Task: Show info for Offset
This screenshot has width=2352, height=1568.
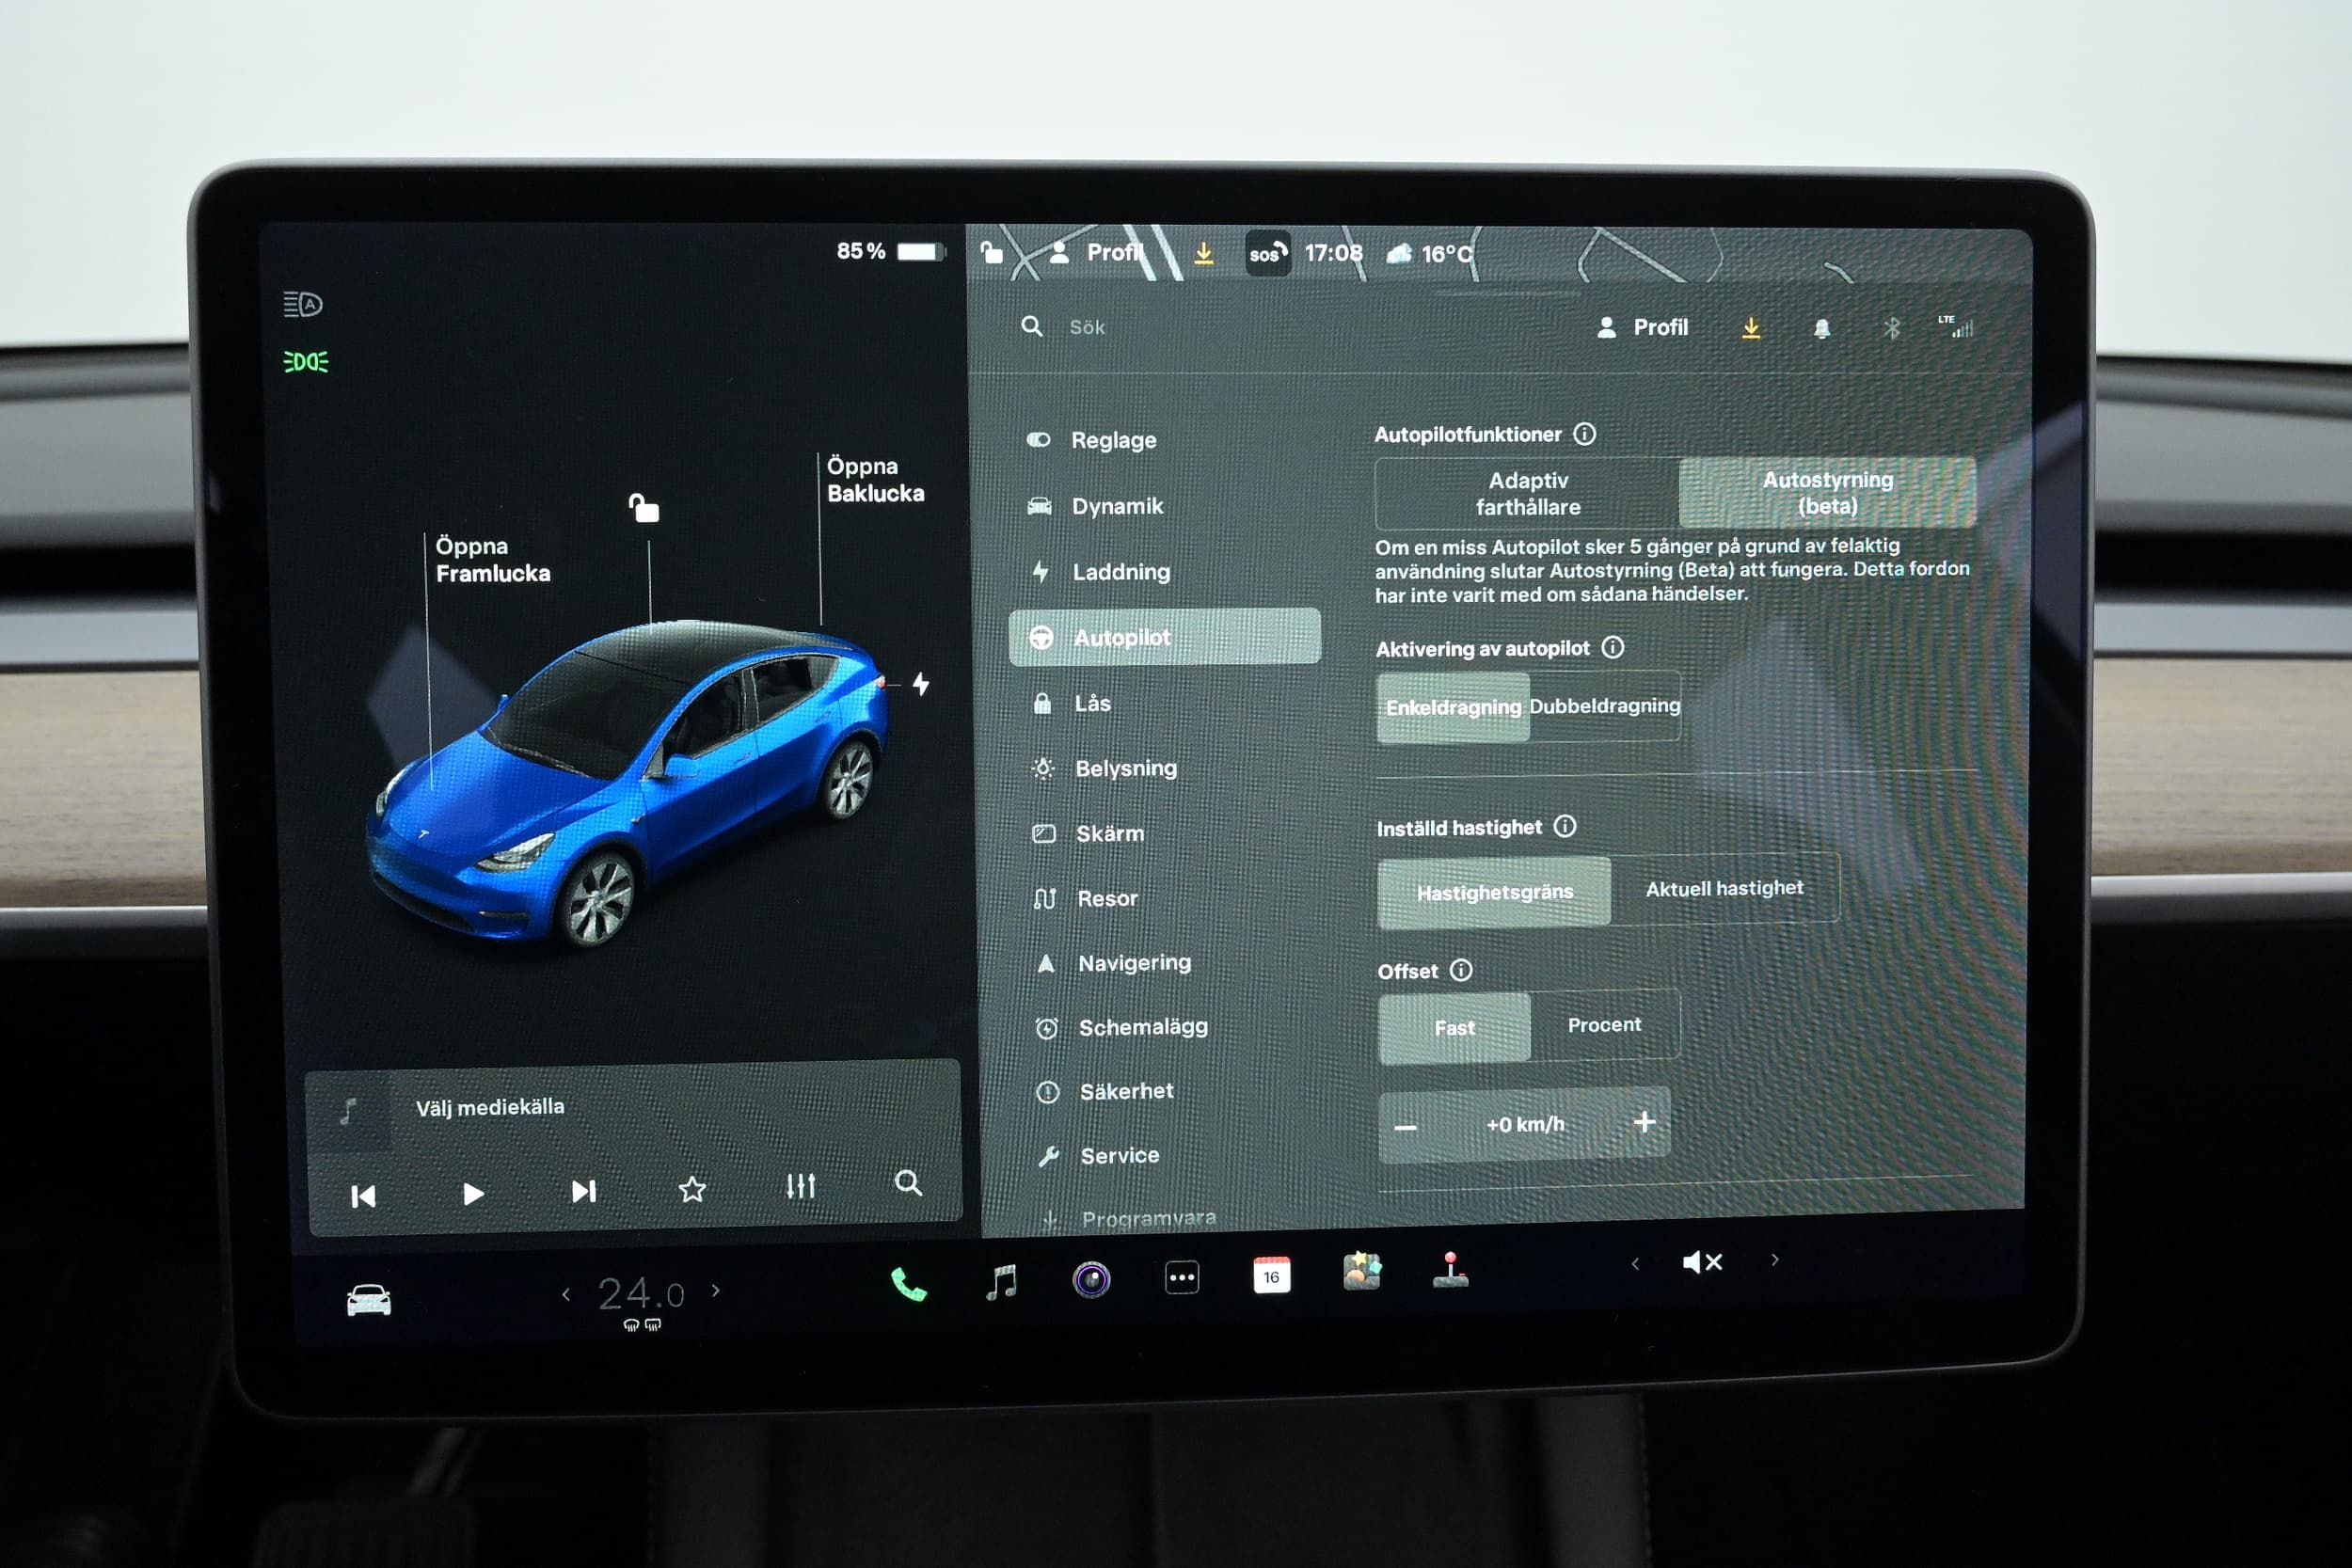Action: tap(1461, 970)
